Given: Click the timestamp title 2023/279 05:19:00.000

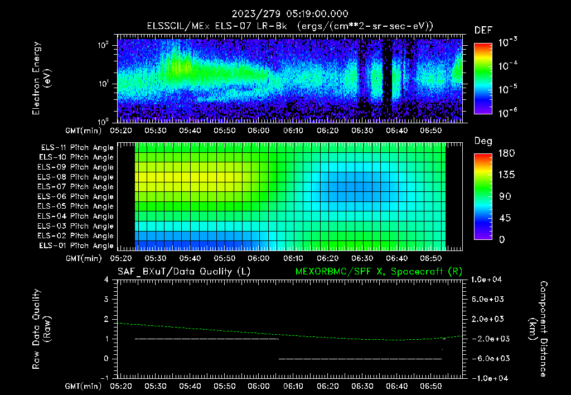Looking at the screenshot, I should [x=290, y=14].
